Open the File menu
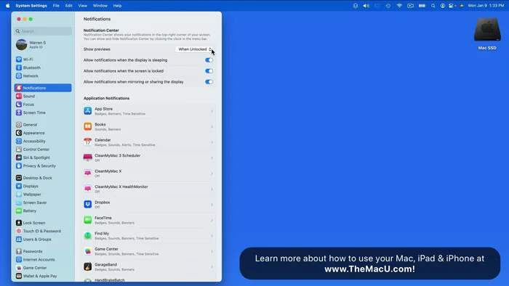Viewport: 509px width, 286px height. click(x=56, y=6)
